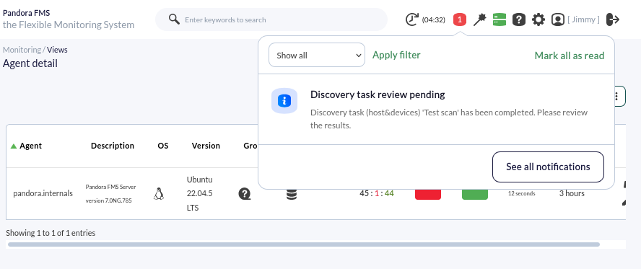Click Apply filter link
Screen dimensions: 641x269
[x=396, y=55]
